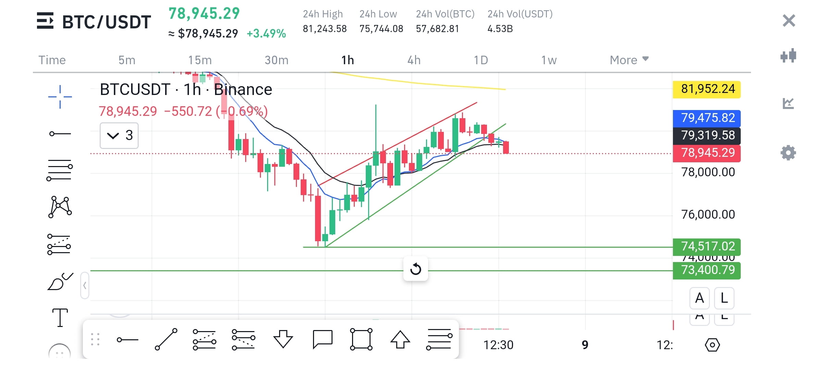Switch to 15m timeframe
826x369 pixels.
[200, 60]
